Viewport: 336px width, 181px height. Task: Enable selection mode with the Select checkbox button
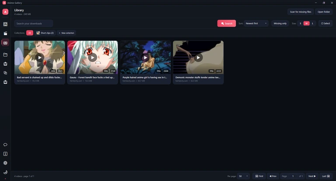pos(325,23)
